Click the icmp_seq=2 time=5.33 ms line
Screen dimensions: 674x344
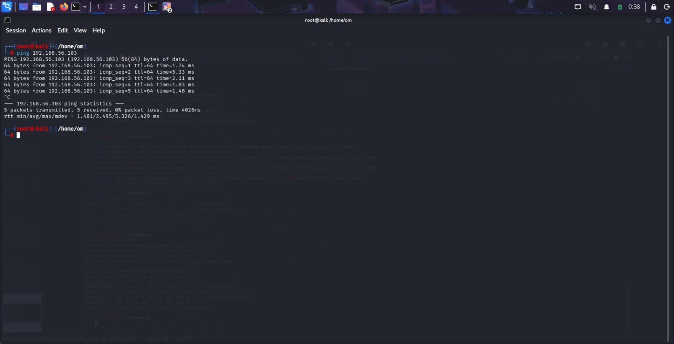[x=99, y=72]
